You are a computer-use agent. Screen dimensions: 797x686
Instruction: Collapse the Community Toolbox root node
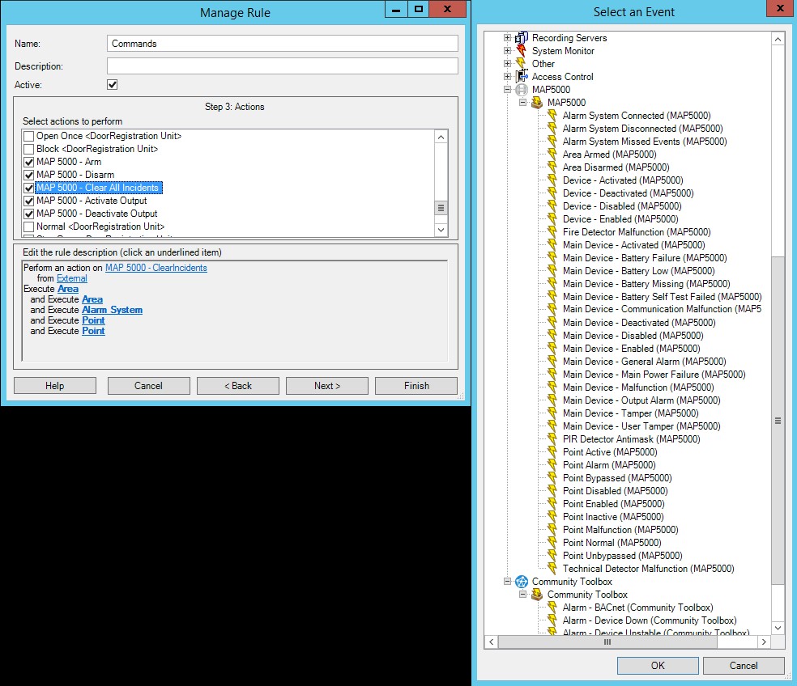coord(508,582)
